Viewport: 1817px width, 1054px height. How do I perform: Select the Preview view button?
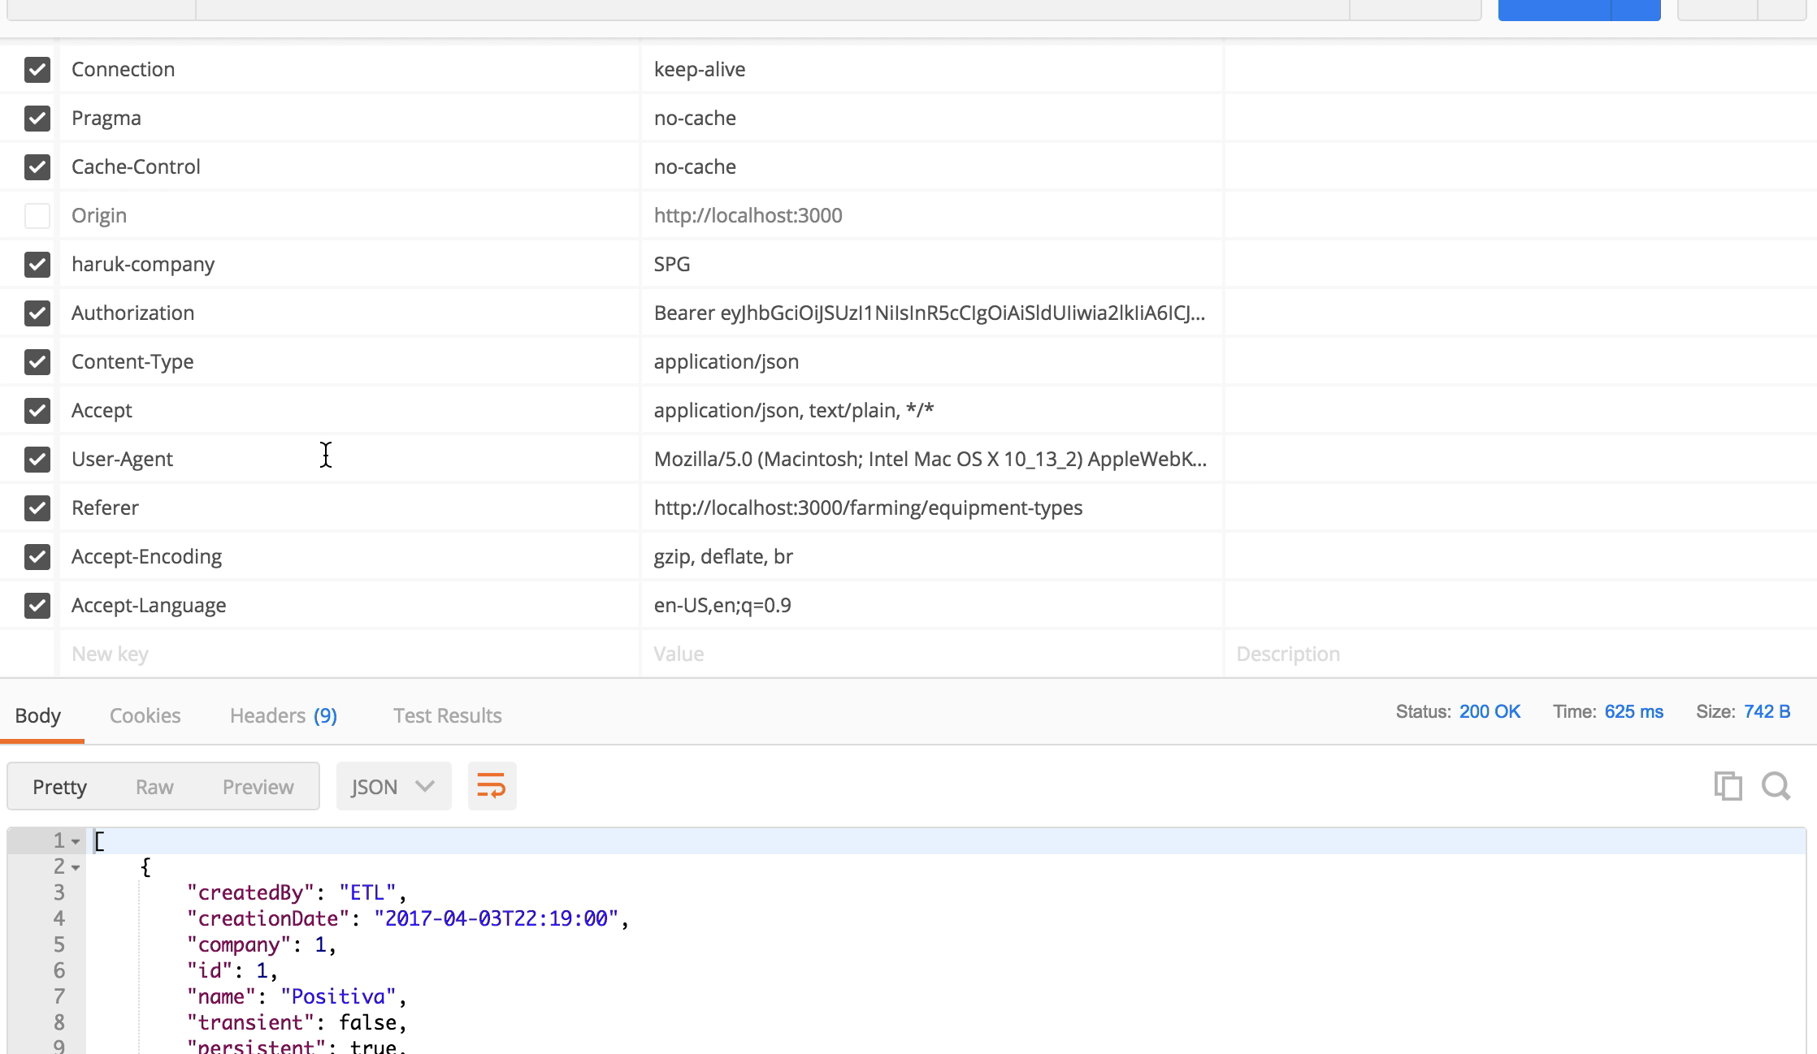258,787
